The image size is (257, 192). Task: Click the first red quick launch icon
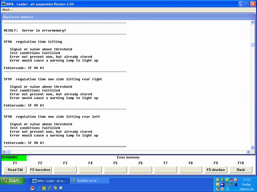pyautogui.click(x=33, y=188)
